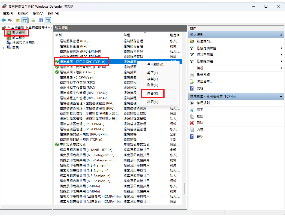Viewport: 285px width, 217px height.
Task: Choose 內容(R) from the context menu
Action: point(152,94)
